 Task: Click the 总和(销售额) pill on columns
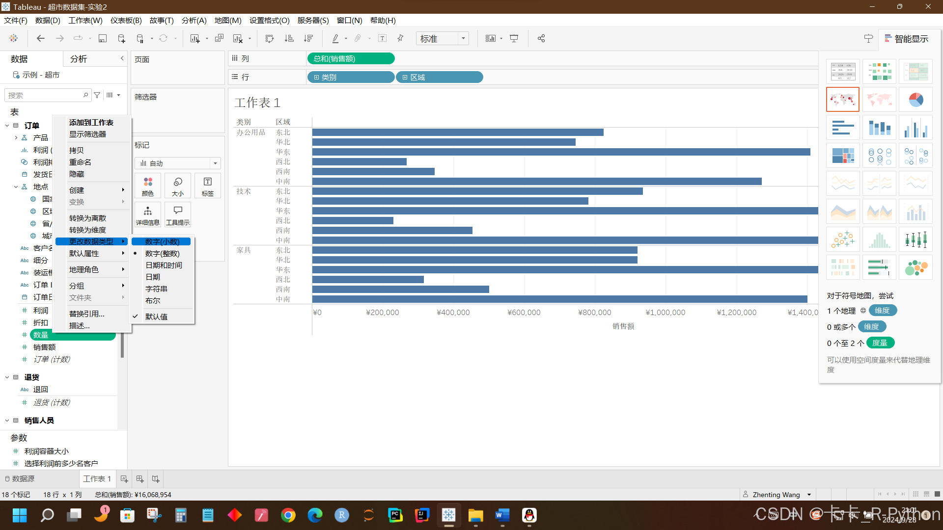tap(351, 58)
